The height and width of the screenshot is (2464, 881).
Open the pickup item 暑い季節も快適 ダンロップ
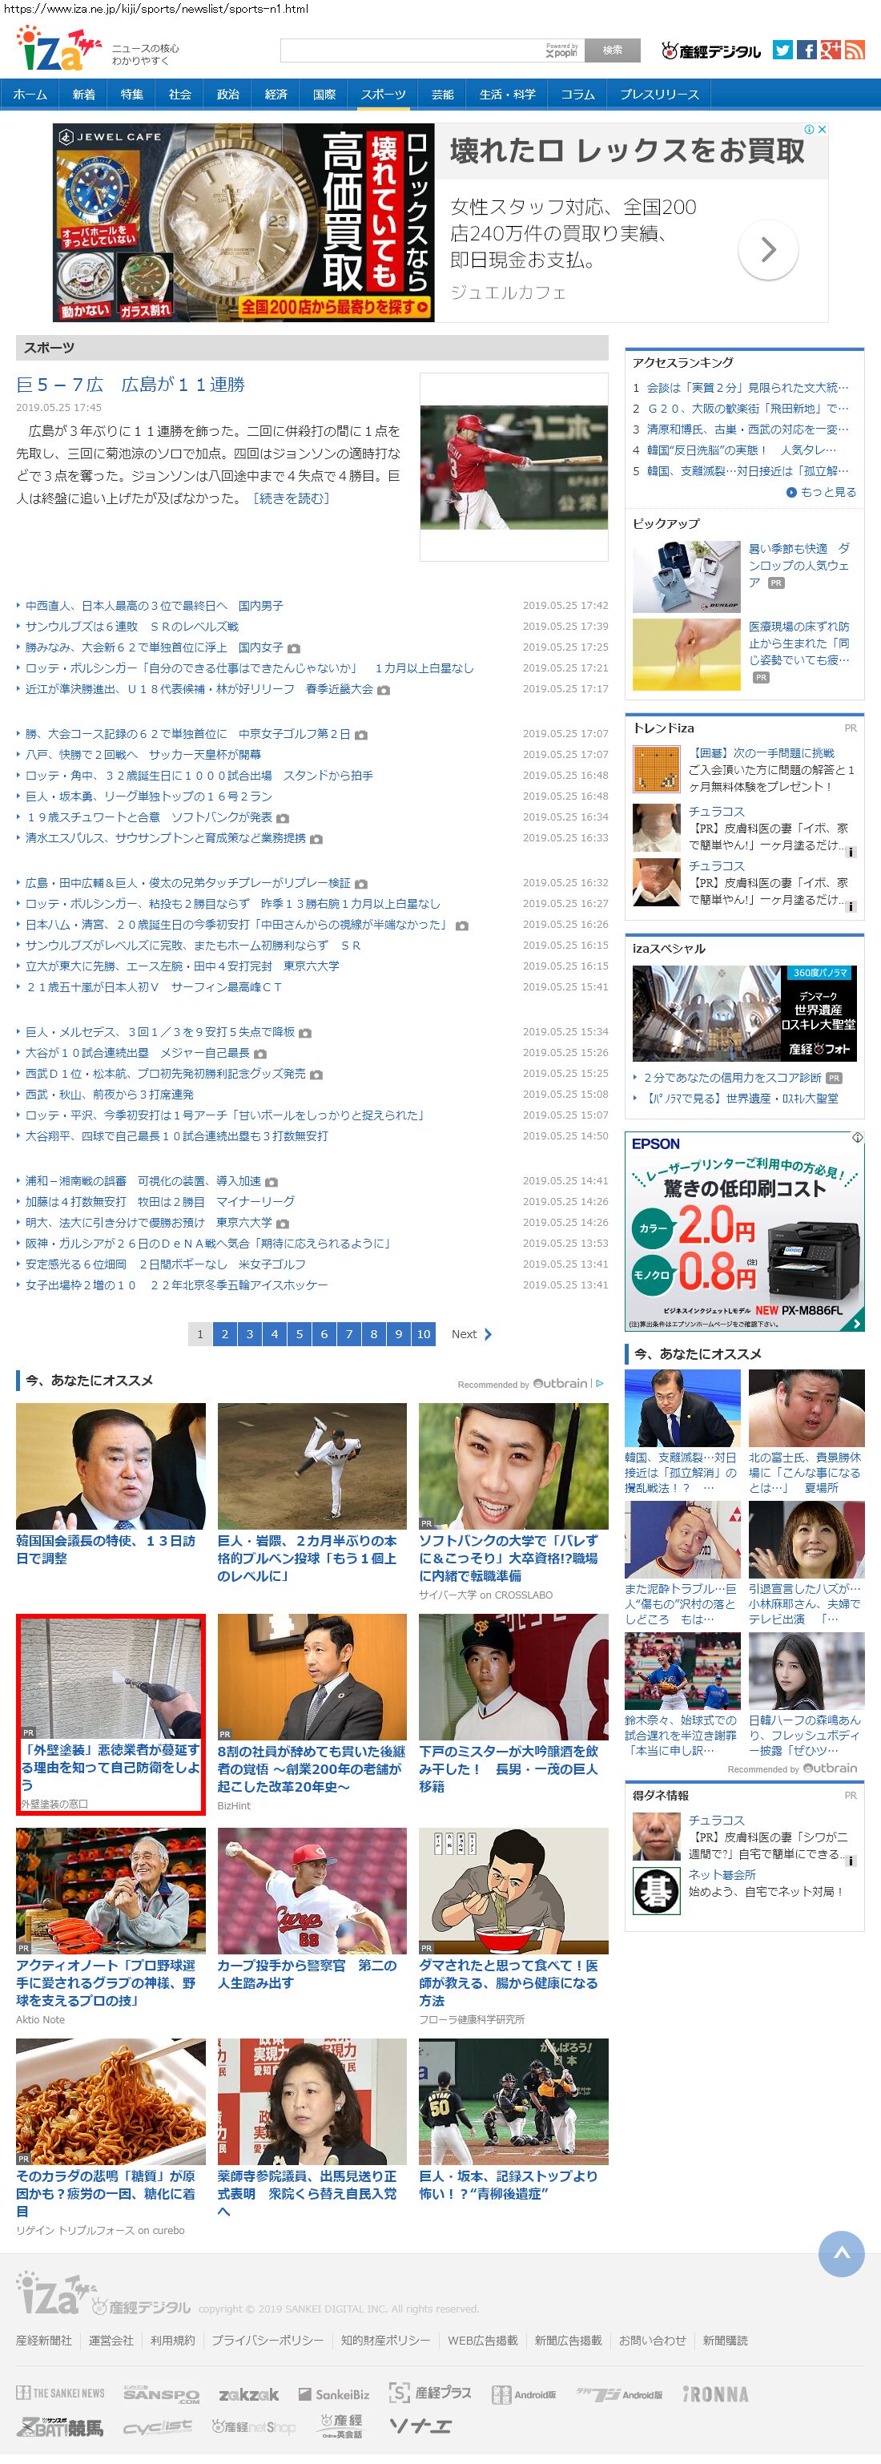[x=799, y=564]
